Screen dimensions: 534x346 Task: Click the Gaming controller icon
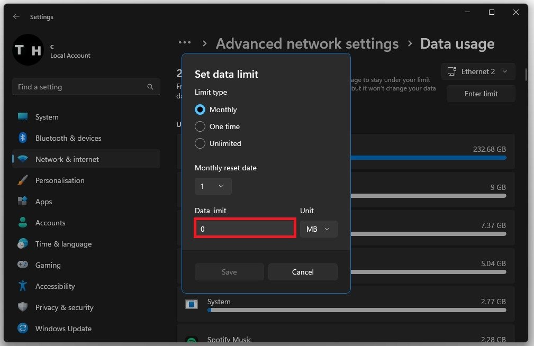click(x=23, y=265)
